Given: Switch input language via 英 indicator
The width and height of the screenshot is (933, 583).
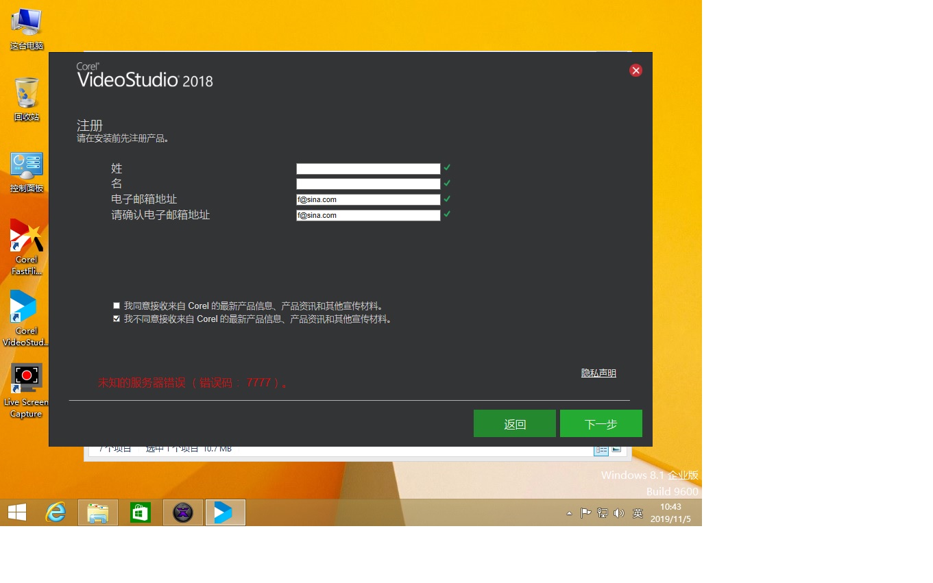Looking at the screenshot, I should pos(638,513).
